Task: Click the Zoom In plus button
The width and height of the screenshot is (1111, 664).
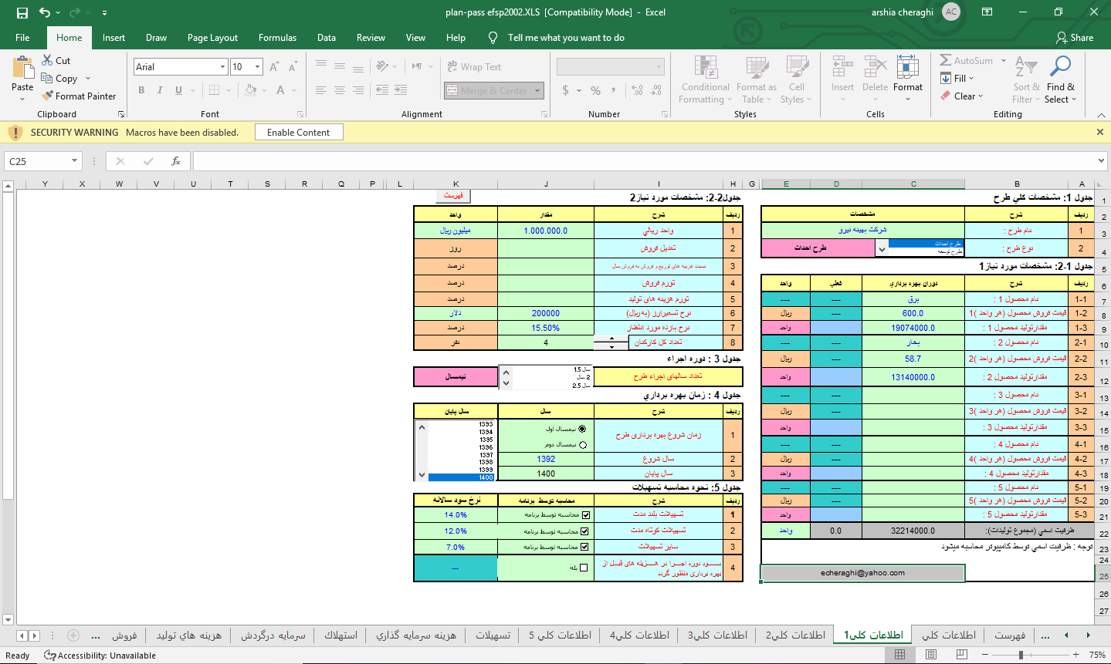Action: point(1076,655)
